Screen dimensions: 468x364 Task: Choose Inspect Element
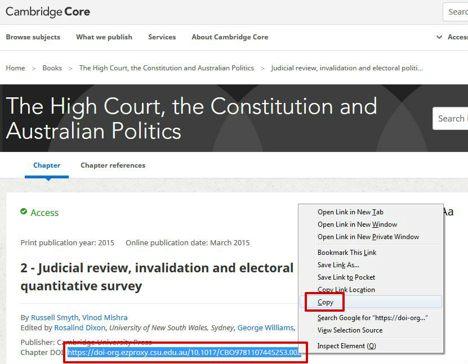371,346
